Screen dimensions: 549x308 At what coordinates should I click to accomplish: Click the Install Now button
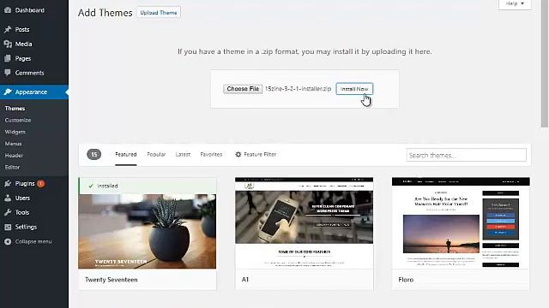tap(354, 89)
